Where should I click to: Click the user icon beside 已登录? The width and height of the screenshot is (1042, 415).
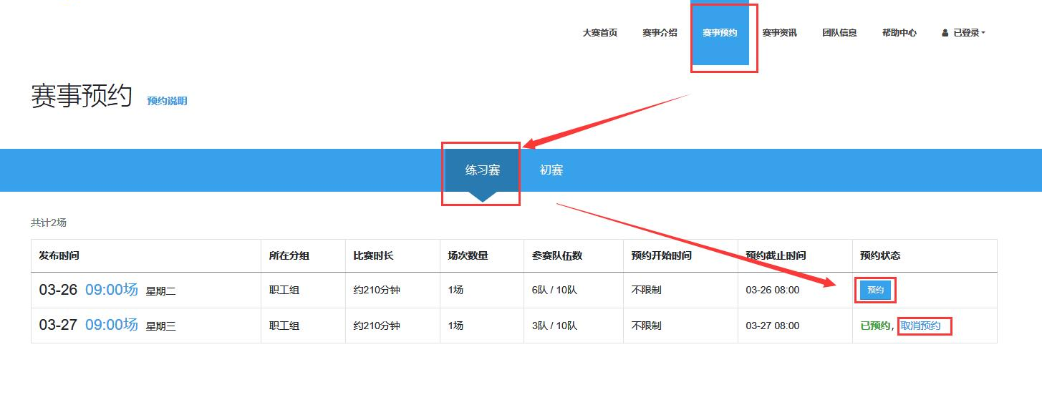click(945, 33)
